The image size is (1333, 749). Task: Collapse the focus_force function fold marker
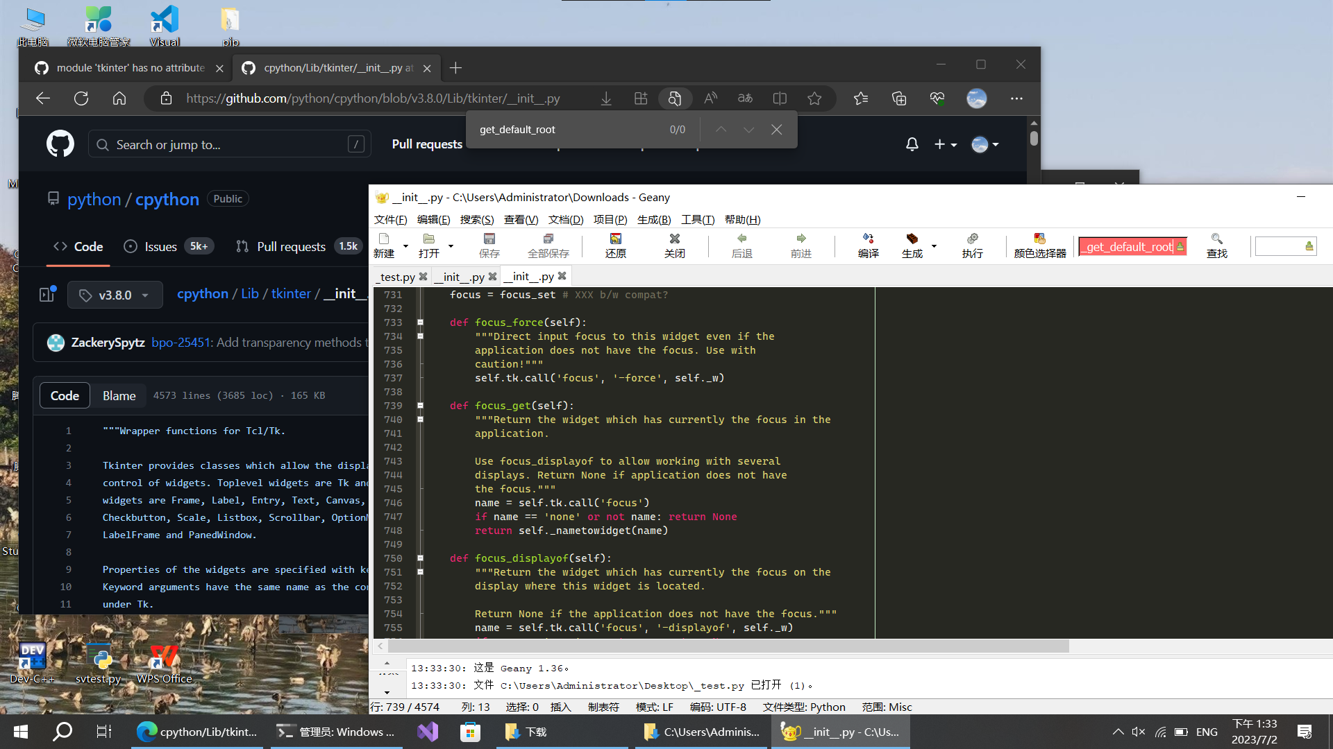click(x=420, y=322)
